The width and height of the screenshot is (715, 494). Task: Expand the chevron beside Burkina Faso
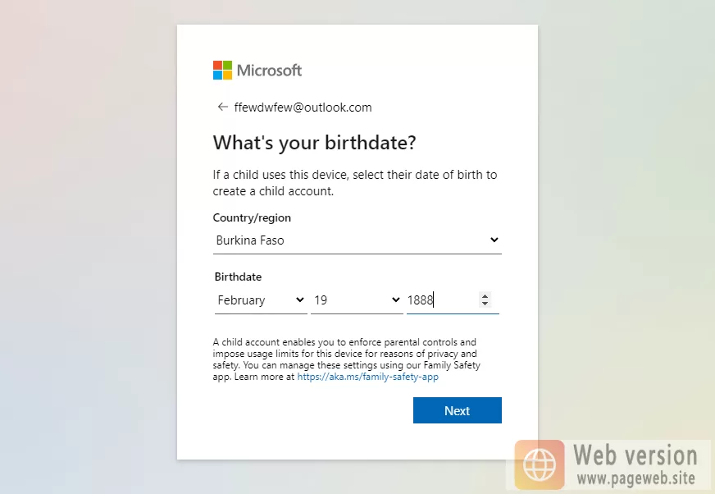(494, 240)
